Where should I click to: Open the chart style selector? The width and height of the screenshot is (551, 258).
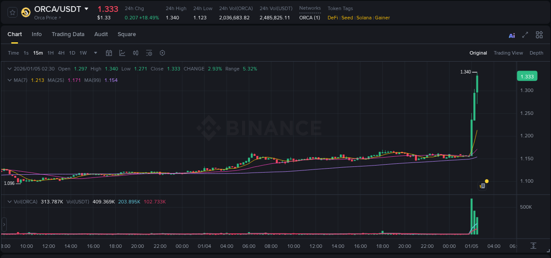pos(122,53)
